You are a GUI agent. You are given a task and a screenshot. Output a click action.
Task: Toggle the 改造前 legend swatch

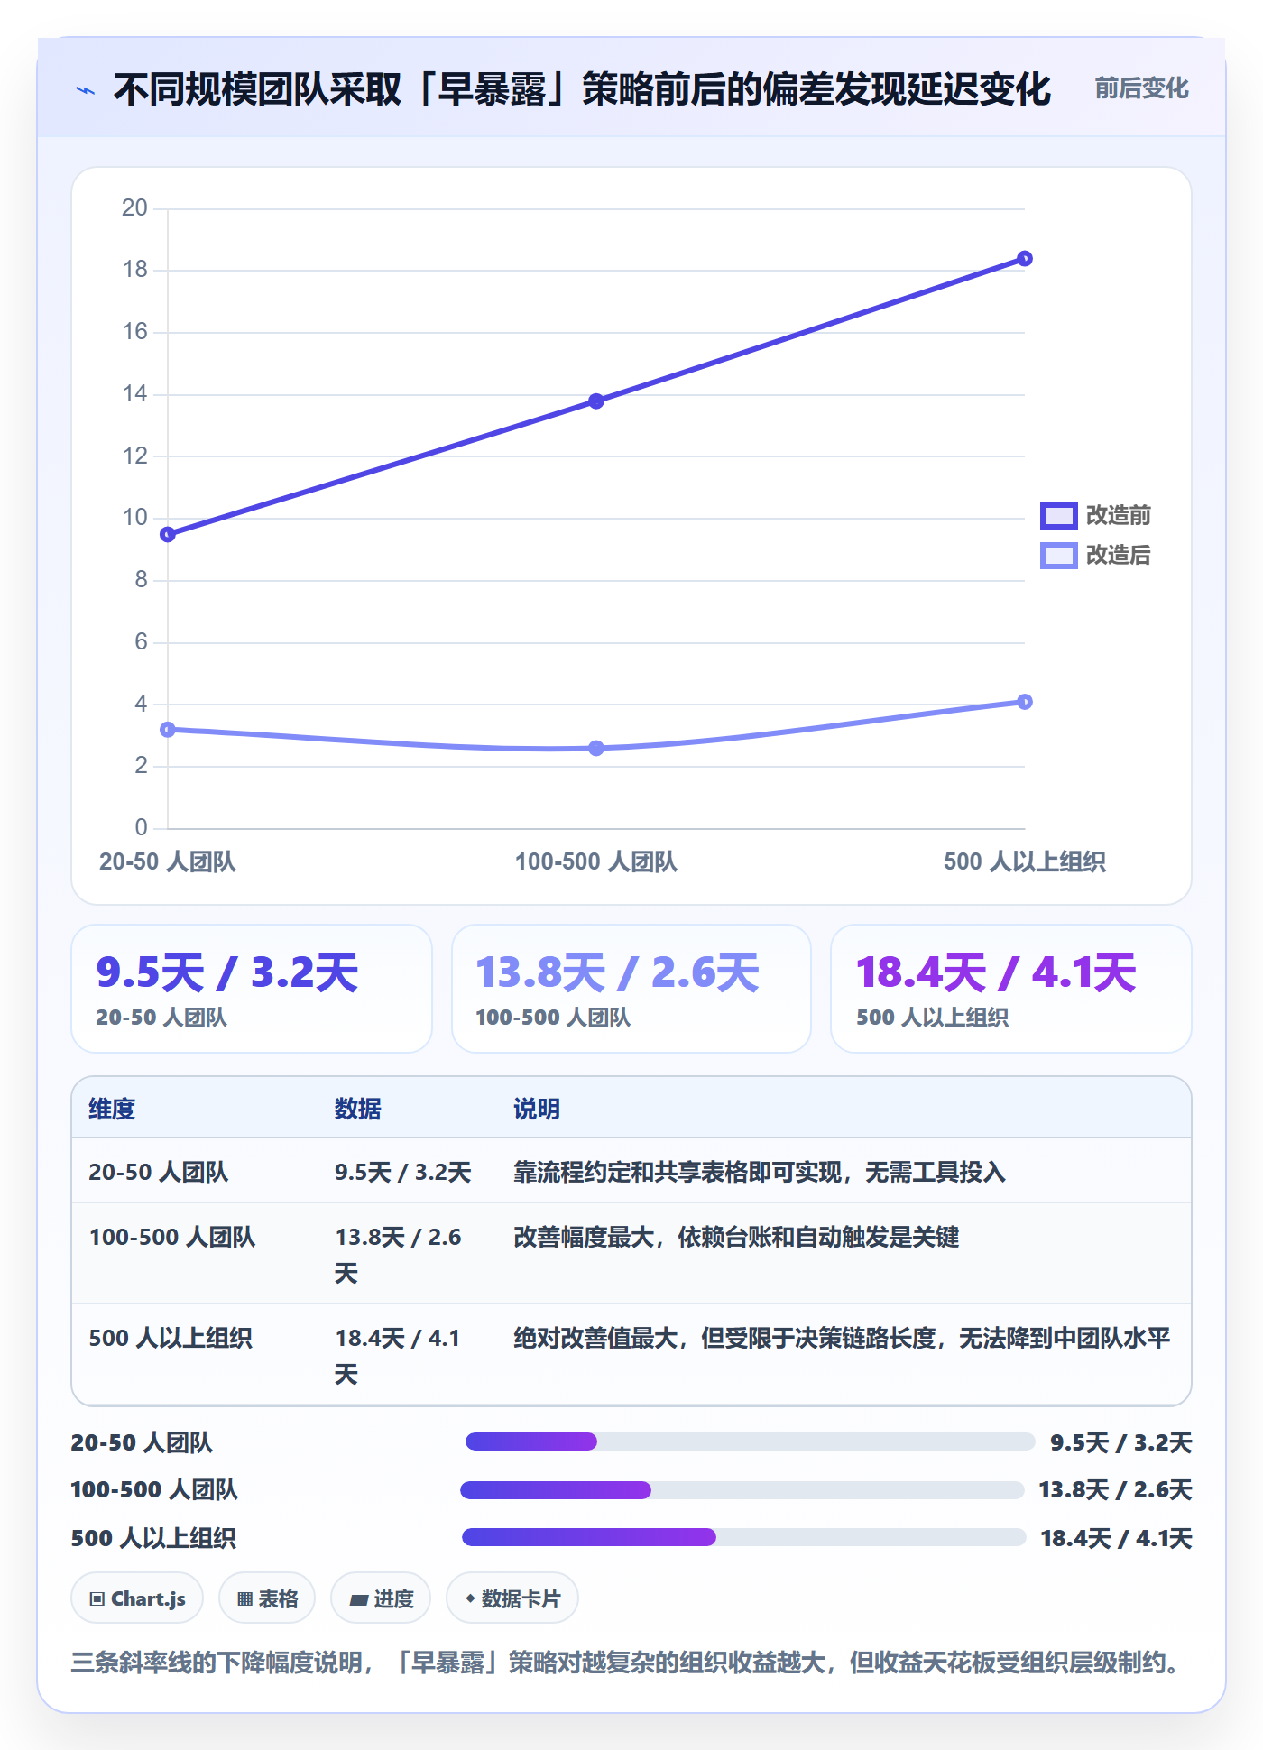1058,515
